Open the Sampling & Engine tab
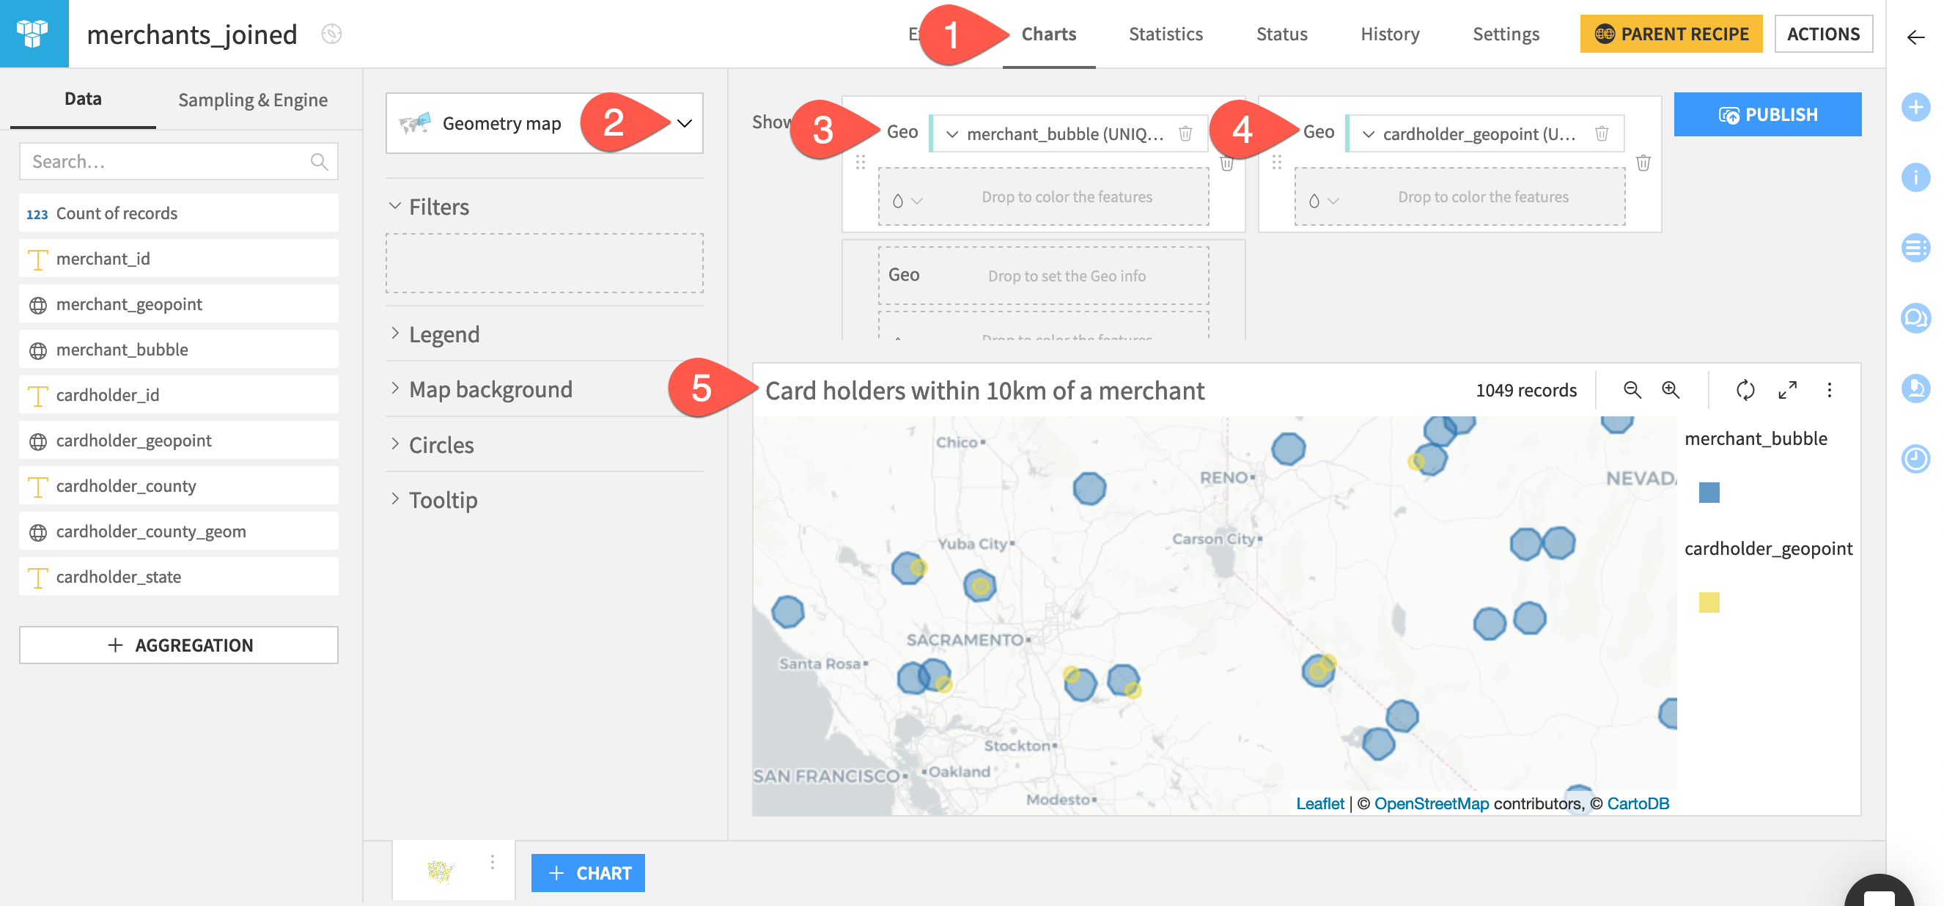The width and height of the screenshot is (1944, 906). 252,99
